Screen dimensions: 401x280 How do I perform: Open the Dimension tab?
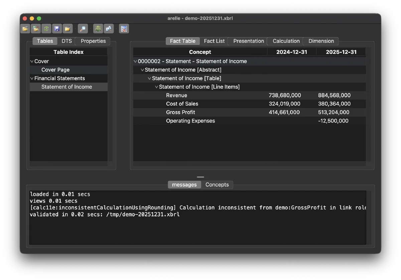pyautogui.click(x=321, y=41)
